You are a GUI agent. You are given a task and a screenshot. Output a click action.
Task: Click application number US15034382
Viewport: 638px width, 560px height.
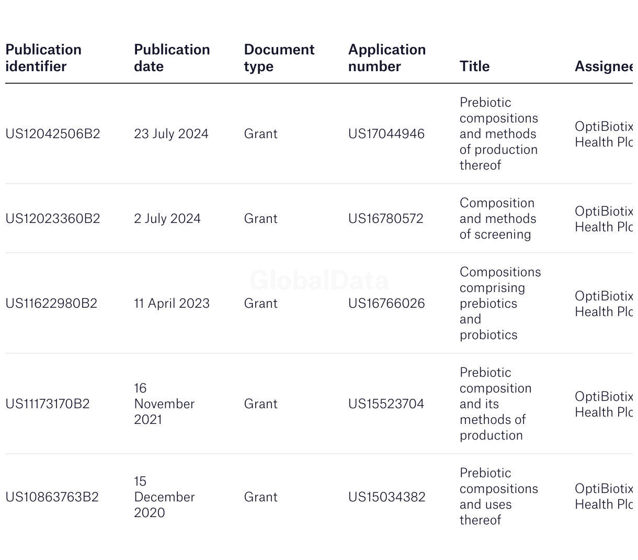[x=387, y=497]
